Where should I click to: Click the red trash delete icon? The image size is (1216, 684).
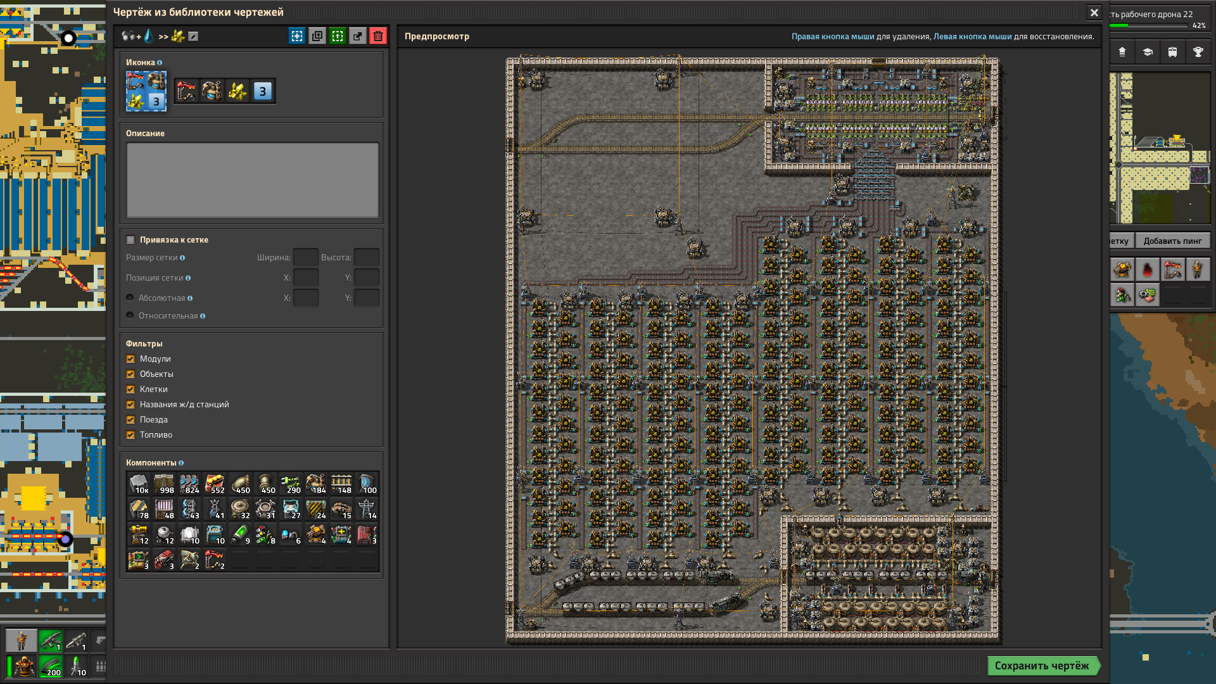coord(378,36)
